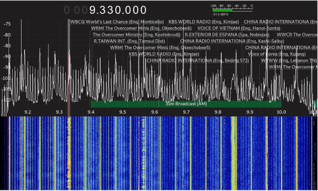This screenshot has height=191, width=318.
Task: Click the WWCR The Overcomer bookmark label
Action: [x=297, y=35]
